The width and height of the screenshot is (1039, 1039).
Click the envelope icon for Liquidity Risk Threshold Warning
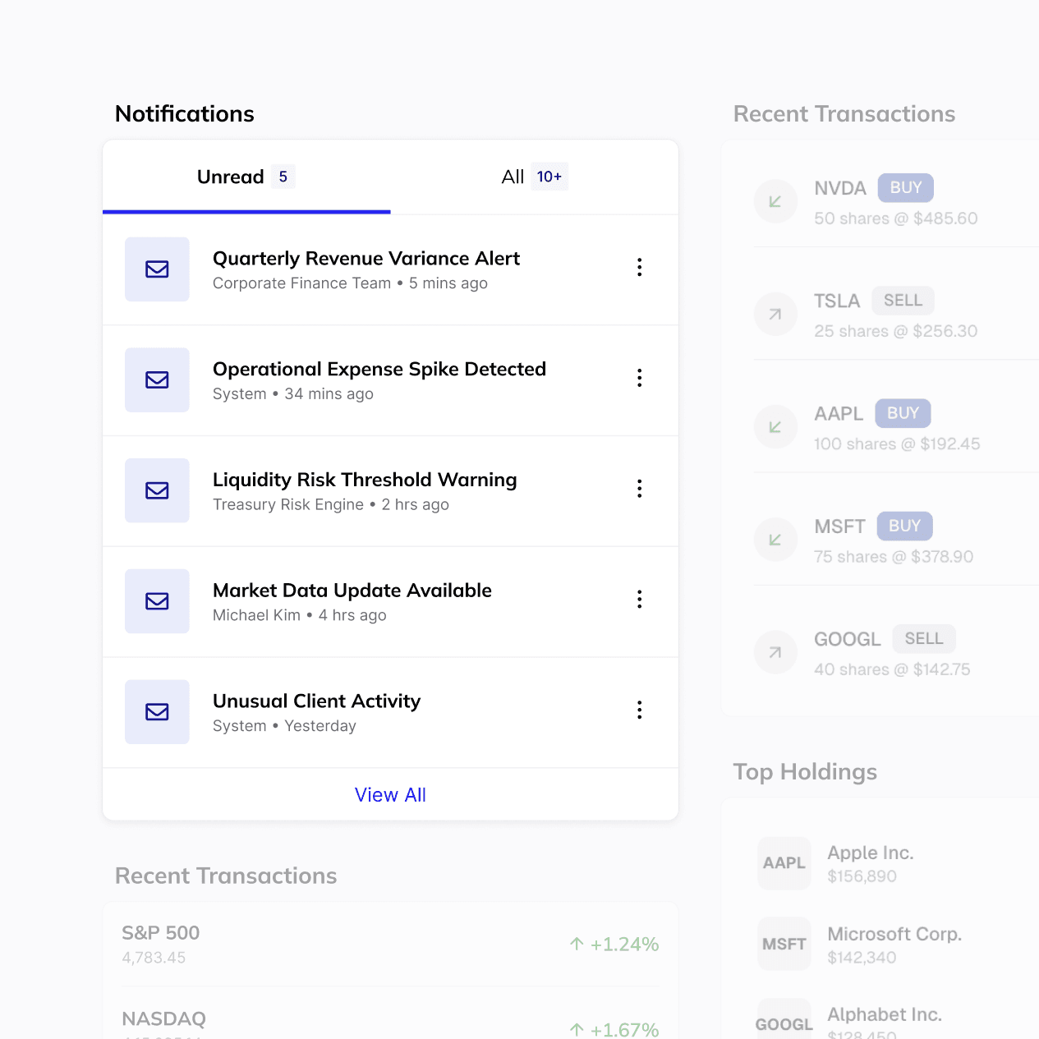pyautogui.click(x=157, y=490)
